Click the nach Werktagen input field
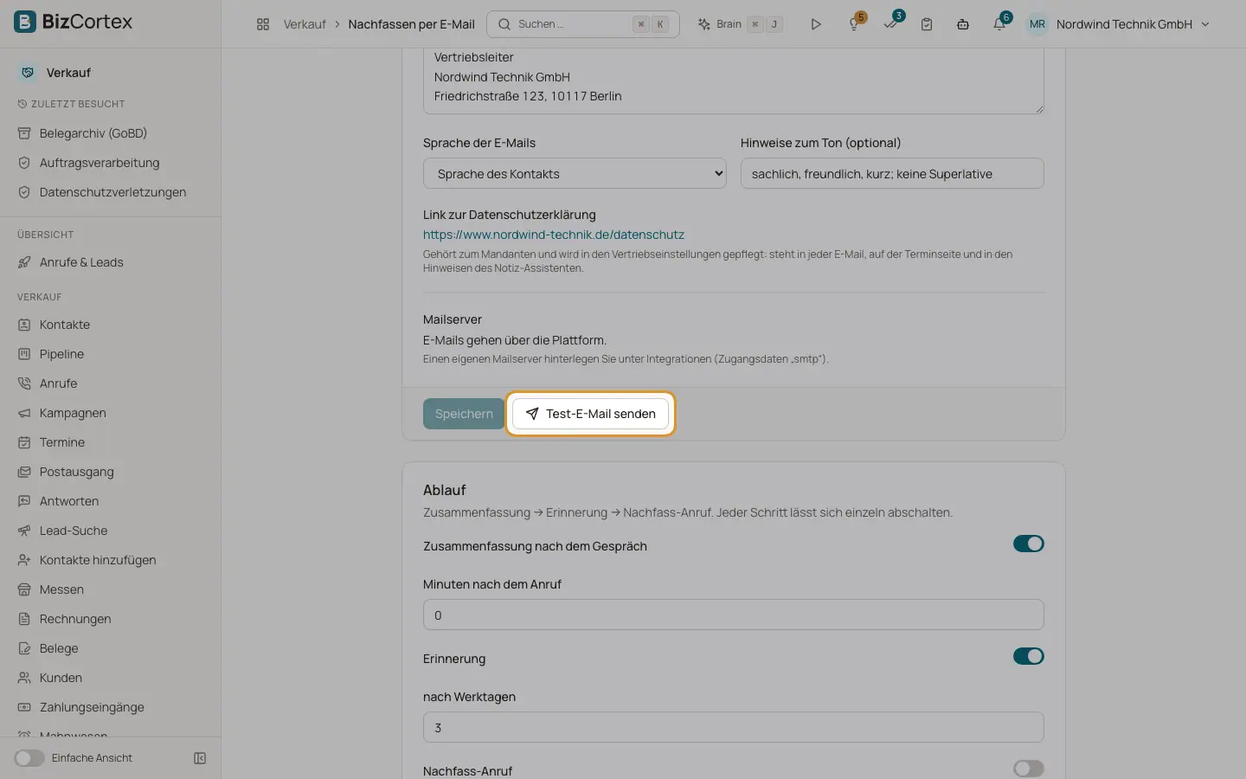 point(734,727)
